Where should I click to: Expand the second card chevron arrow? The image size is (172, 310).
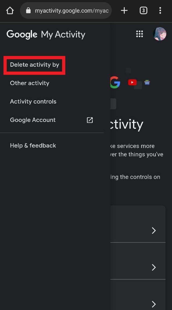[154, 267]
